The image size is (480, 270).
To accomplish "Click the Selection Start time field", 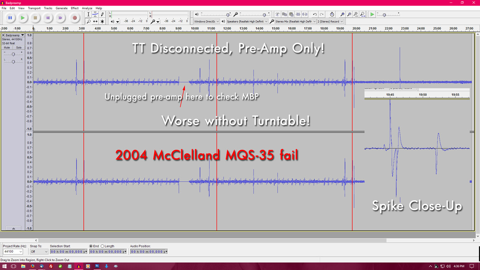I will click(68, 252).
